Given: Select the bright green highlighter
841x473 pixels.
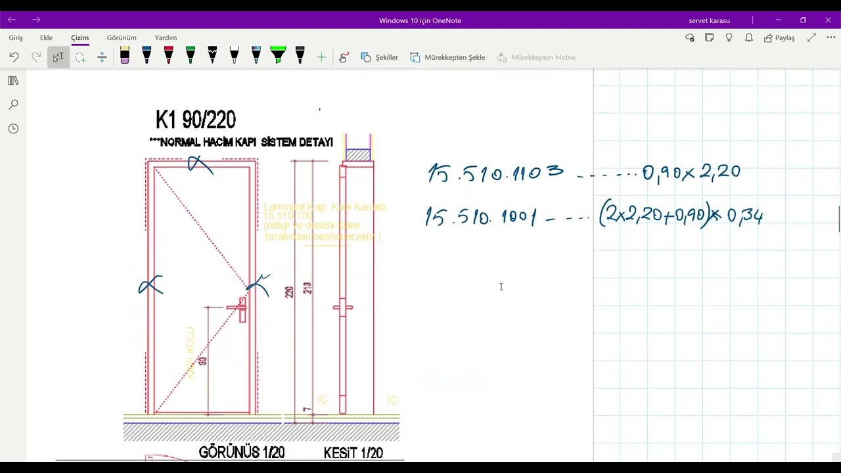Looking at the screenshot, I should 278,56.
